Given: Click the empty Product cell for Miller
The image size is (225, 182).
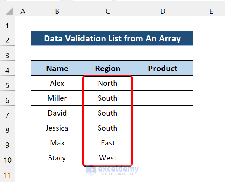Looking at the screenshot, I should [x=163, y=98].
